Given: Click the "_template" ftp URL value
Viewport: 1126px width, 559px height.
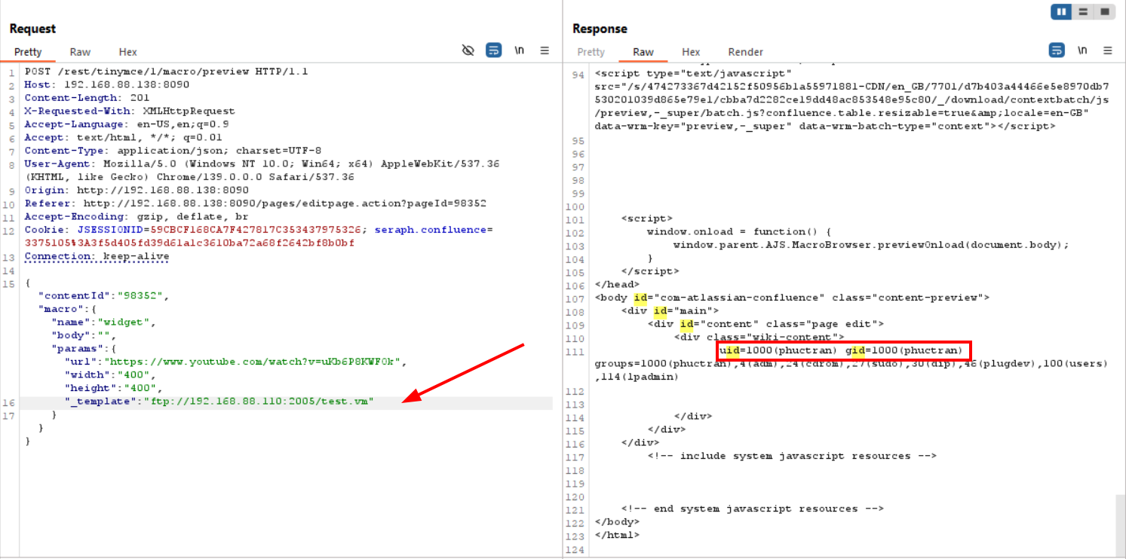Looking at the screenshot, I should (259, 402).
